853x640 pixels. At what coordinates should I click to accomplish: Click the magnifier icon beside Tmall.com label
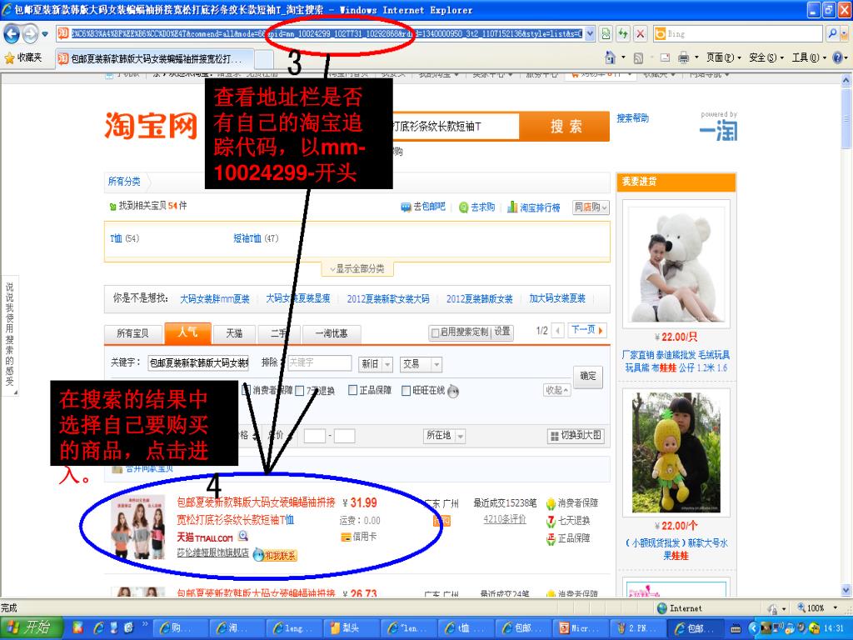[243, 536]
